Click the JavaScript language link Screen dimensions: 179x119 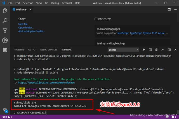(x=123, y=33)
